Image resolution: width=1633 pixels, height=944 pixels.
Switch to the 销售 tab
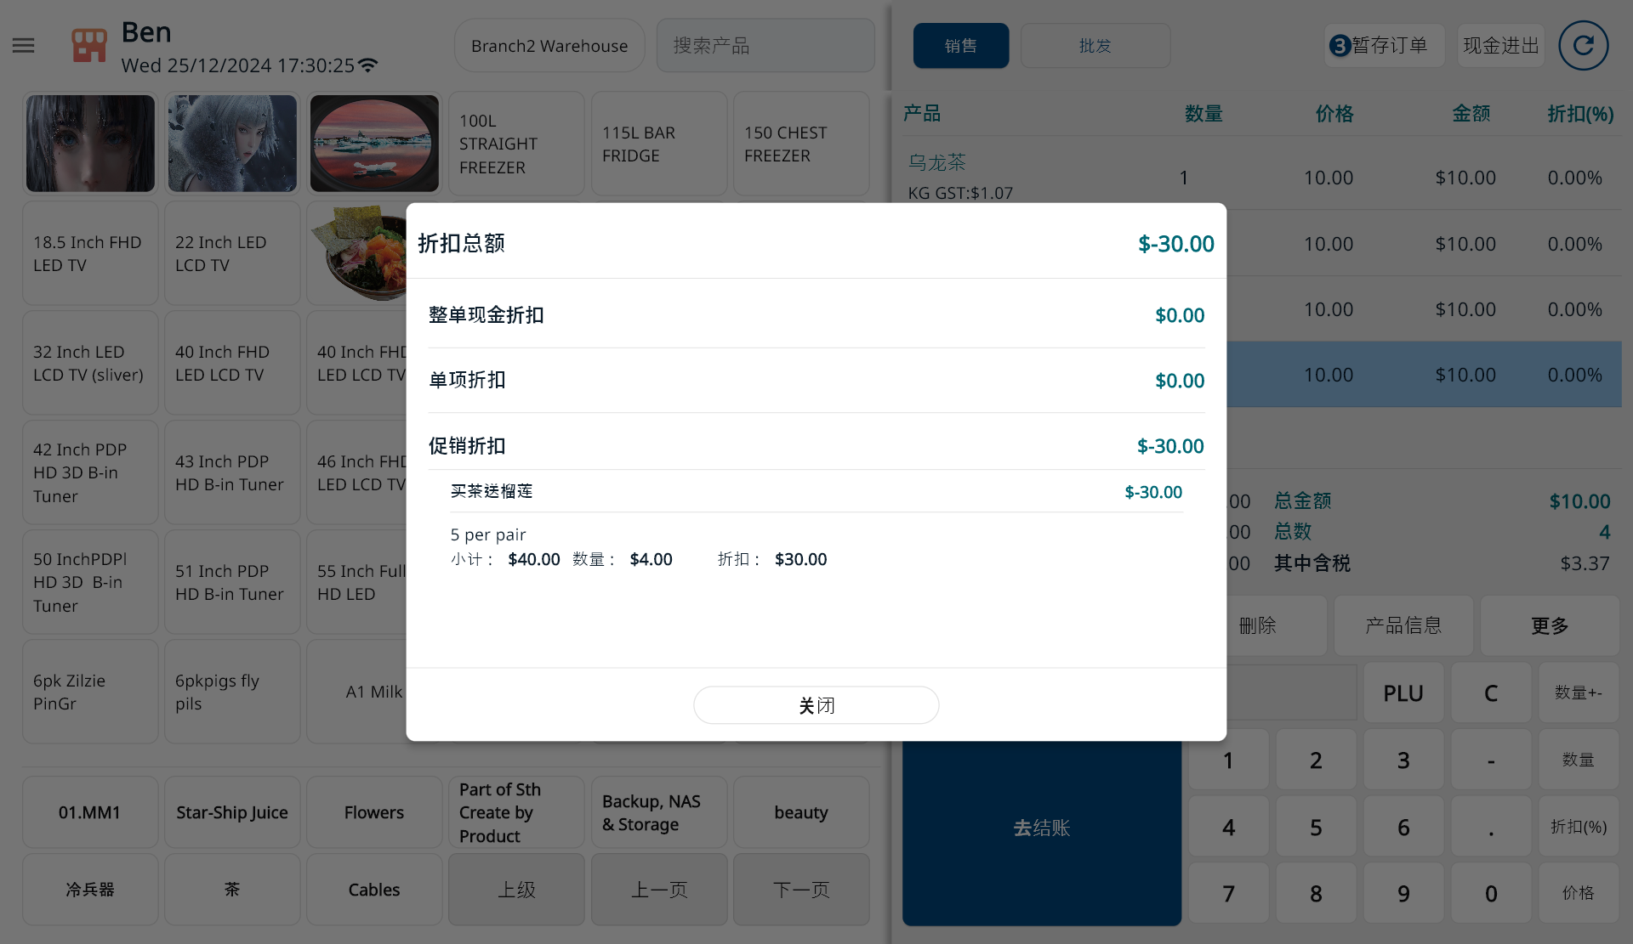tap(961, 46)
